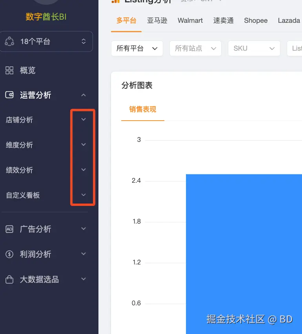Expand the 广告分析 section chevron

click(84, 229)
